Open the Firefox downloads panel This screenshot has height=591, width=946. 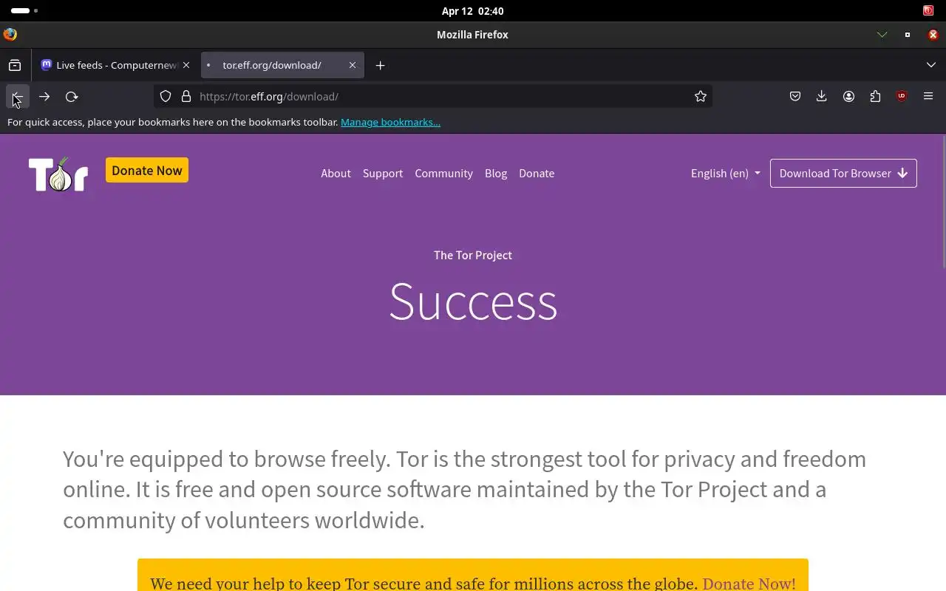click(822, 97)
